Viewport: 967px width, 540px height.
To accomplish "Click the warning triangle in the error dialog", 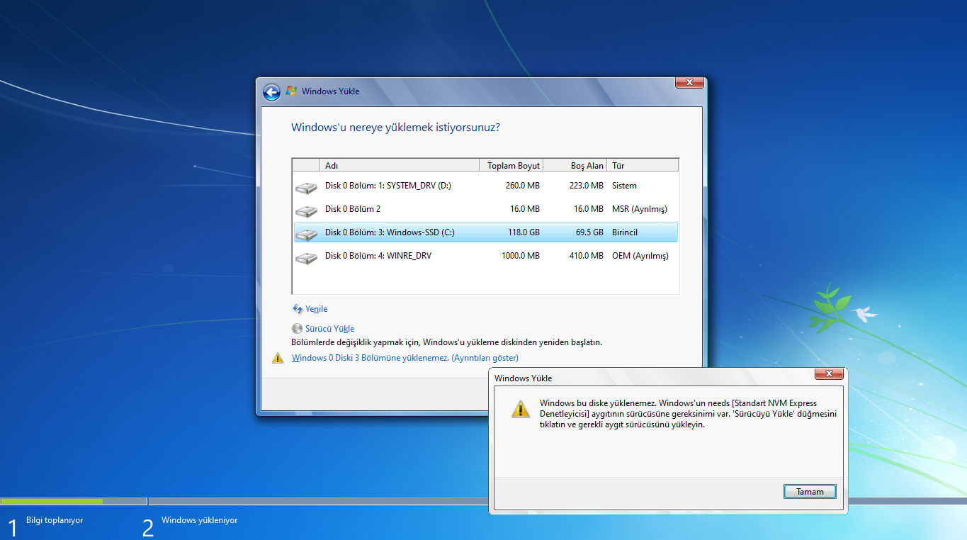I will tap(521, 408).
